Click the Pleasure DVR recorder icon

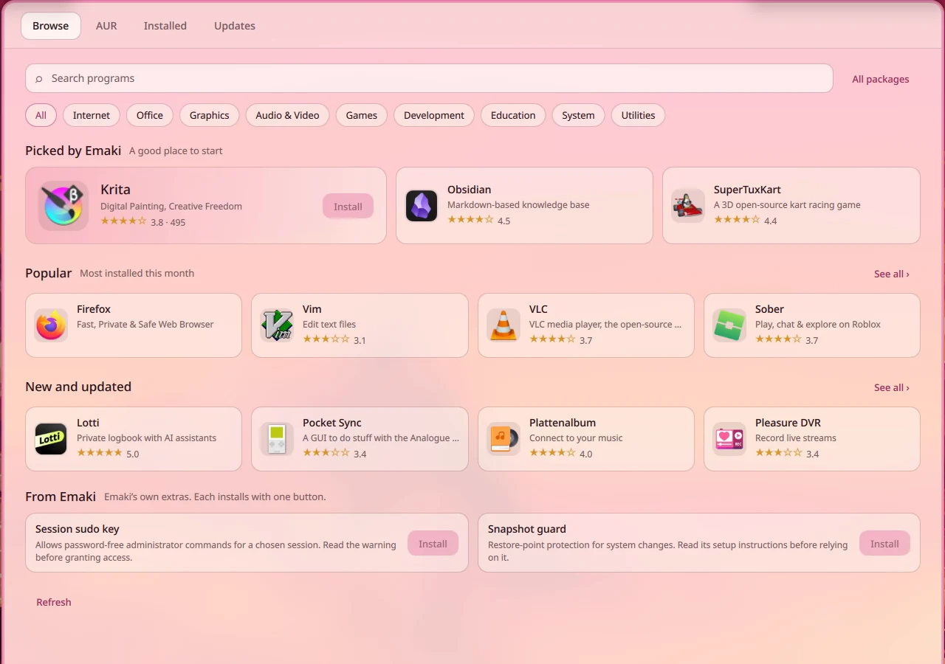coord(729,439)
